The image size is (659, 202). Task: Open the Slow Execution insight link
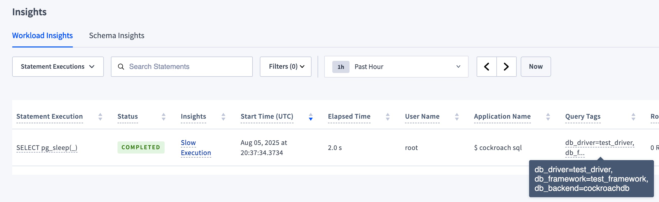[196, 147]
